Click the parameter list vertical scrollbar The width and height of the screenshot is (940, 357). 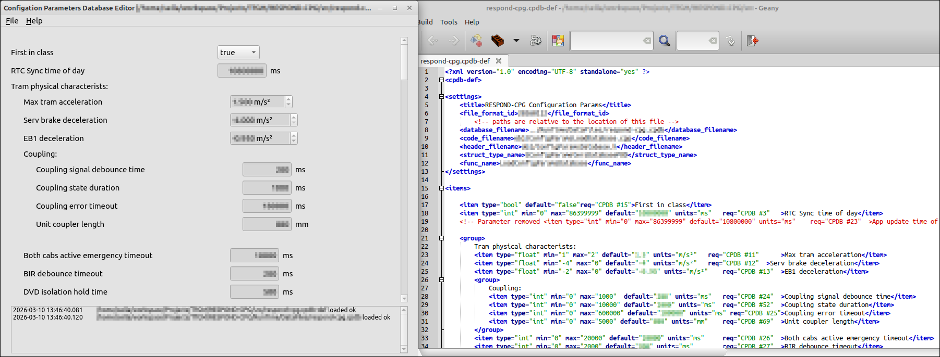point(404,62)
